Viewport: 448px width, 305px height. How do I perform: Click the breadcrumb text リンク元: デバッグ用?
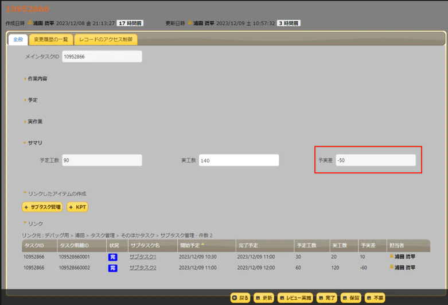click(x=45, y=235)
